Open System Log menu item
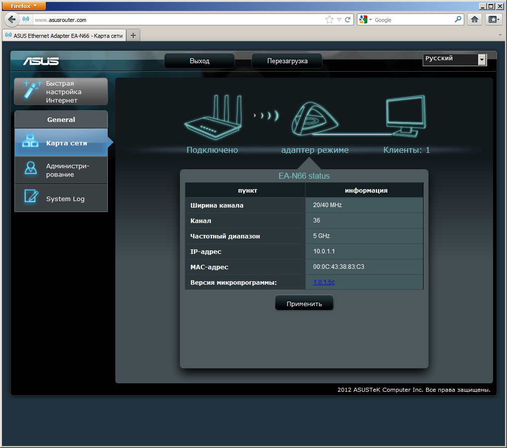This screenshot has width=507, height=448. pos(61,199)
